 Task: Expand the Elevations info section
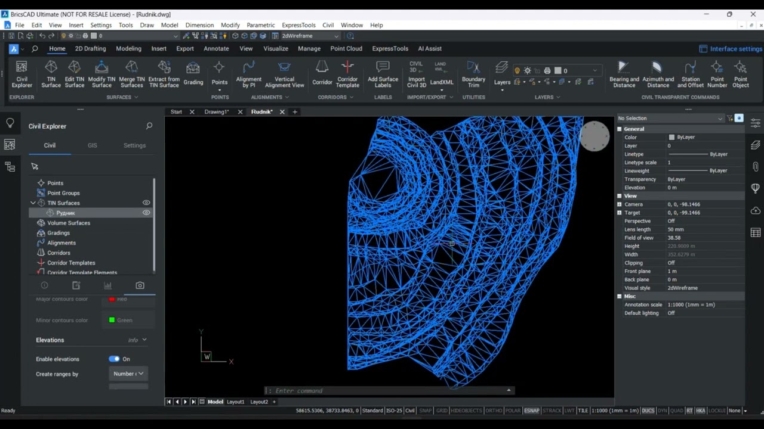tap(144, 340)
